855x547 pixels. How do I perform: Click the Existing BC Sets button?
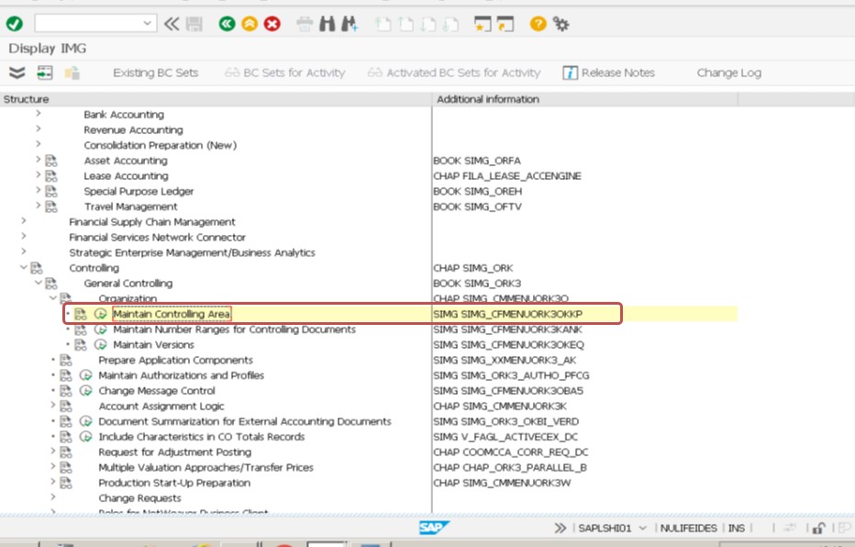(155, 73)
